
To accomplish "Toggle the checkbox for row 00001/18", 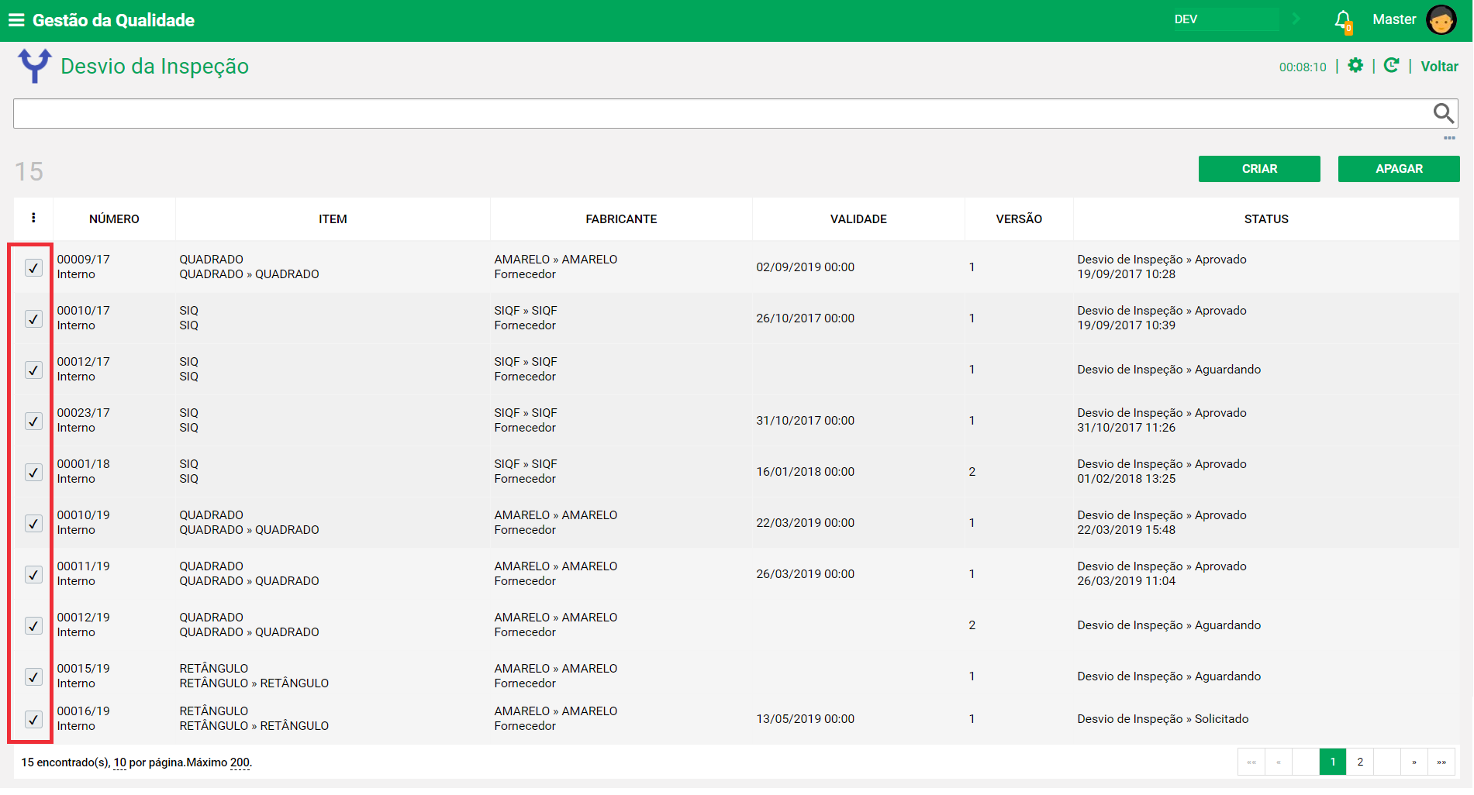I will pos(33,472).
